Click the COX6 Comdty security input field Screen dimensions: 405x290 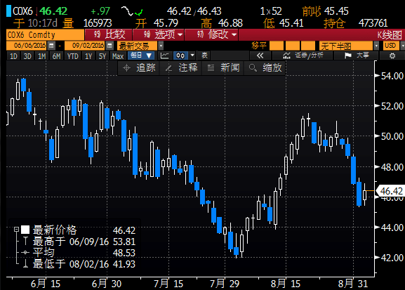click(x=45, y=34)
